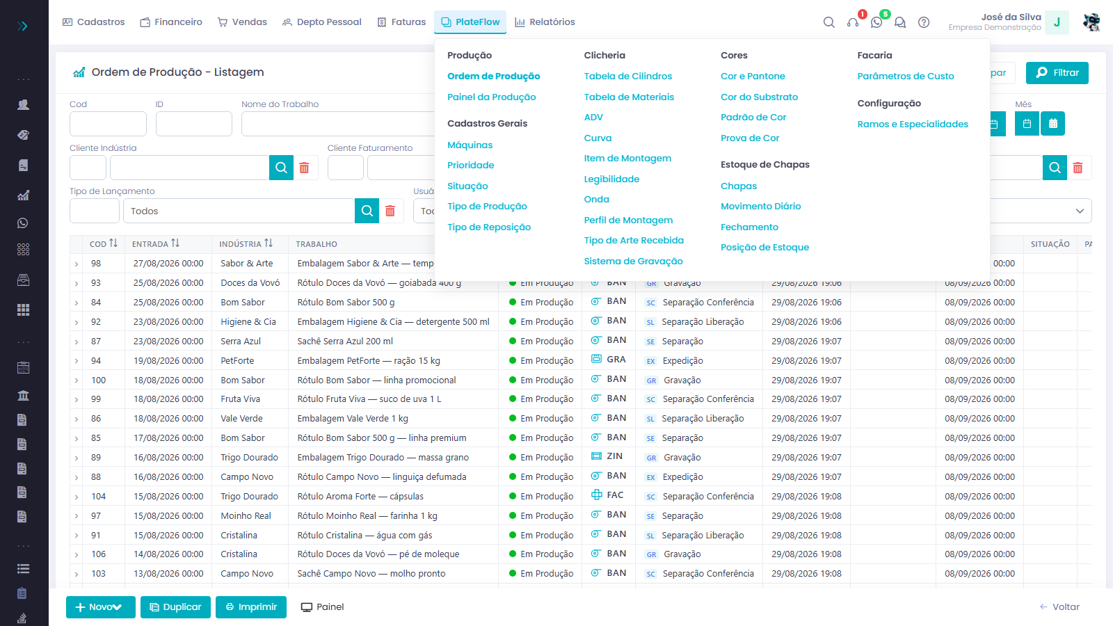Click the Voltar link

coord(1059,607)
